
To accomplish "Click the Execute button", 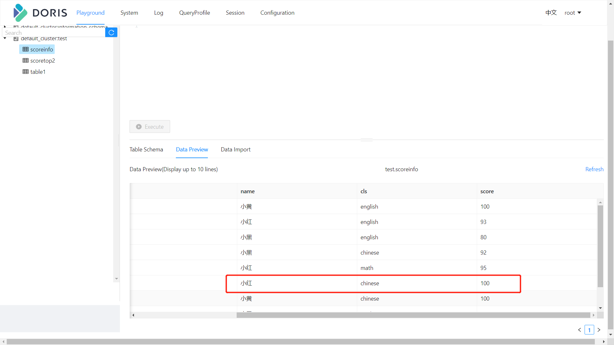I will [x=150, y=126].
